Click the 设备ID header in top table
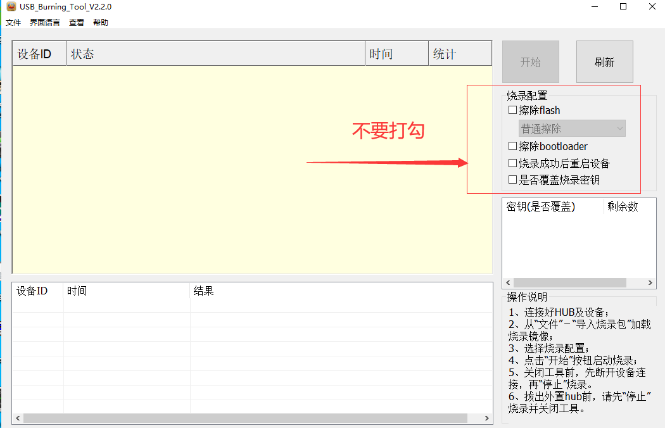Screen dimensions: 665x428 click(x=39, y=54)
